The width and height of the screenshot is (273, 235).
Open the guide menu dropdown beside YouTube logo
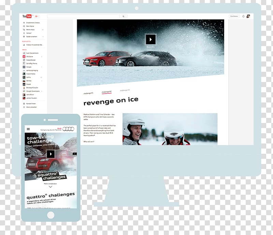[37, 16]
